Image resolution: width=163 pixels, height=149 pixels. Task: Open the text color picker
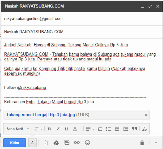(x=77, y=129)
